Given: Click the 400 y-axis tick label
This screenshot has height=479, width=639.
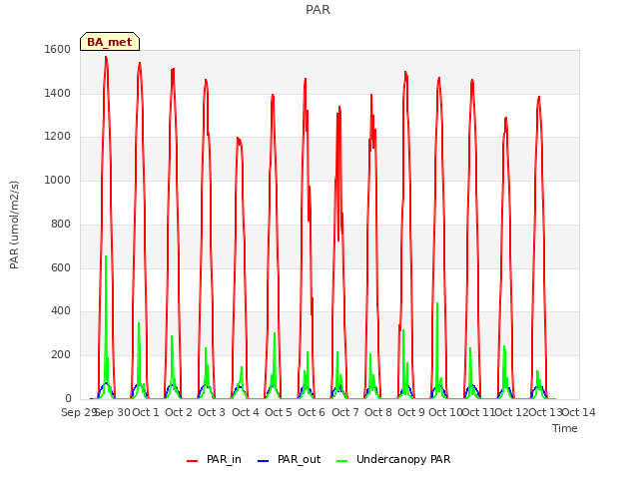Looking at the screenshot, I should (x=61, y=311).
